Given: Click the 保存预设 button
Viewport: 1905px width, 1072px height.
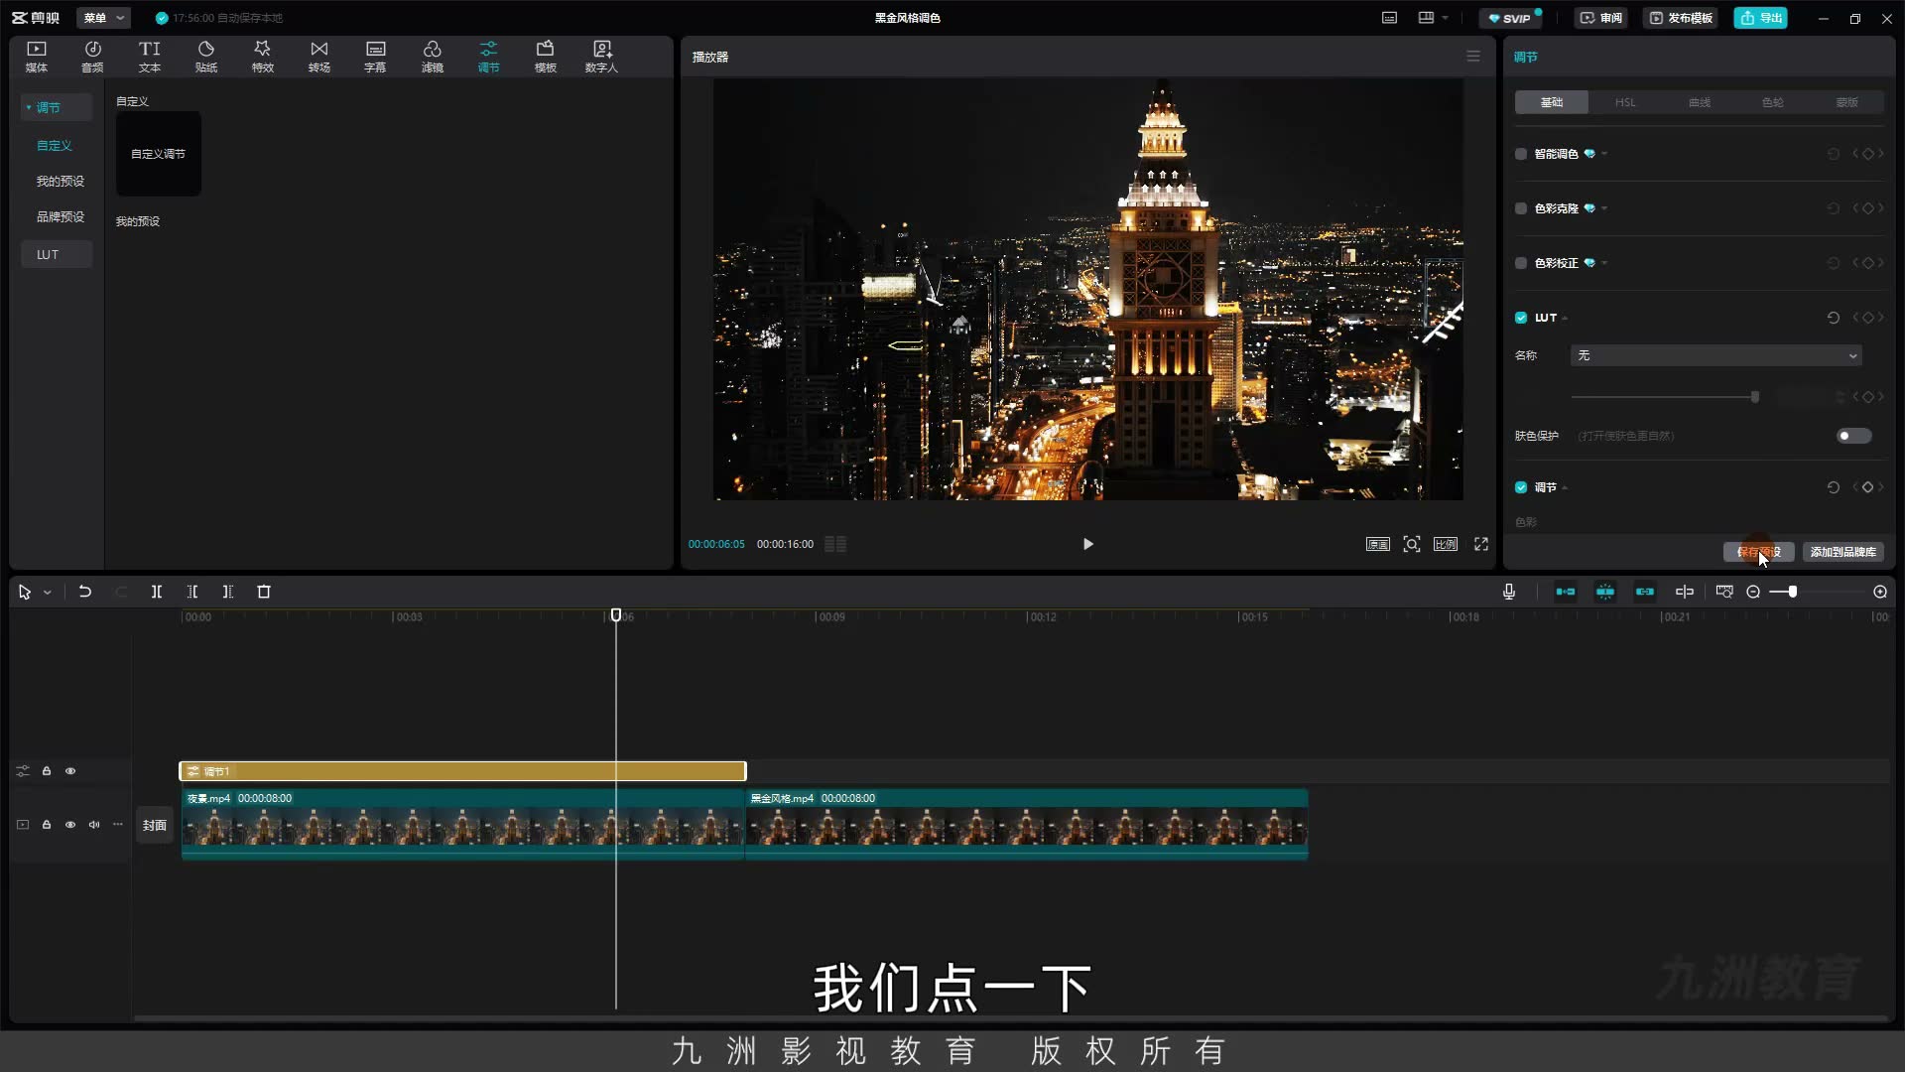Looking at the screenshot, I should pos(1758,552).
